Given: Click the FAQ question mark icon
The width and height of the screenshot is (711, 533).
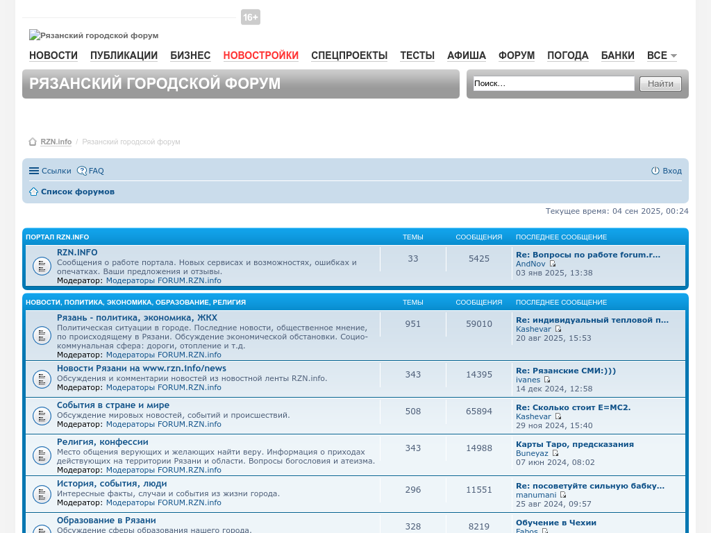Looking at the screenshot, I should 82,171.
